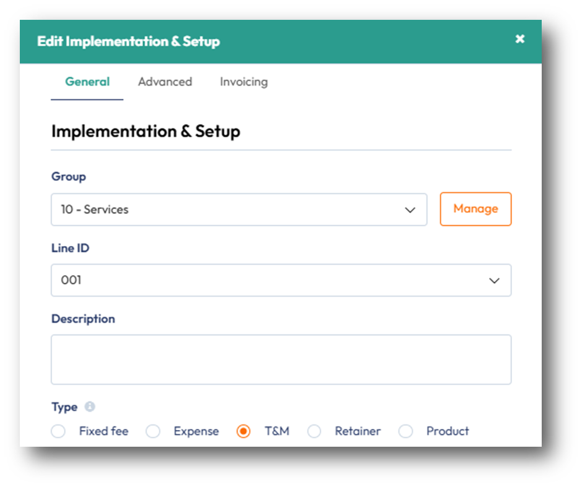Pick the Retainer type option
The image size is (582, 487).
[314, 431]
